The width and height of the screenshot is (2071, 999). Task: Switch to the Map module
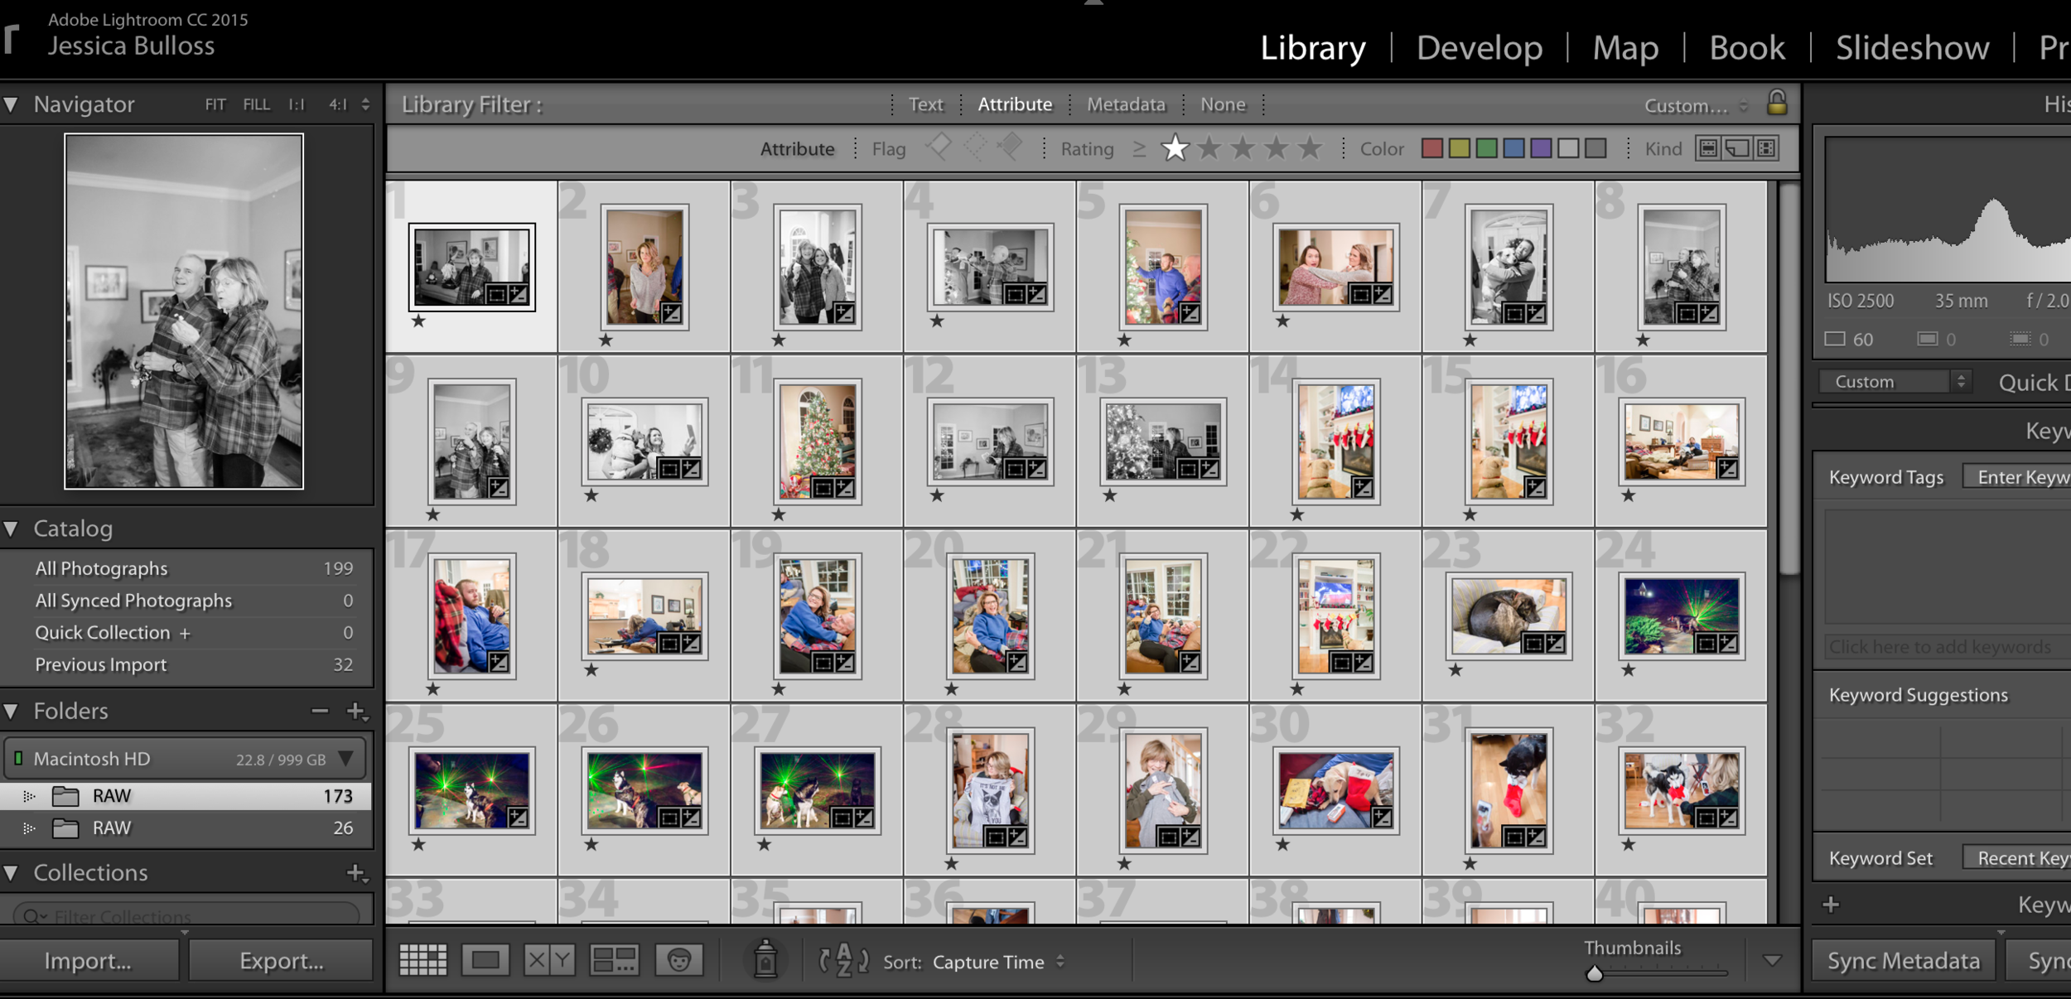[1625, 47]
